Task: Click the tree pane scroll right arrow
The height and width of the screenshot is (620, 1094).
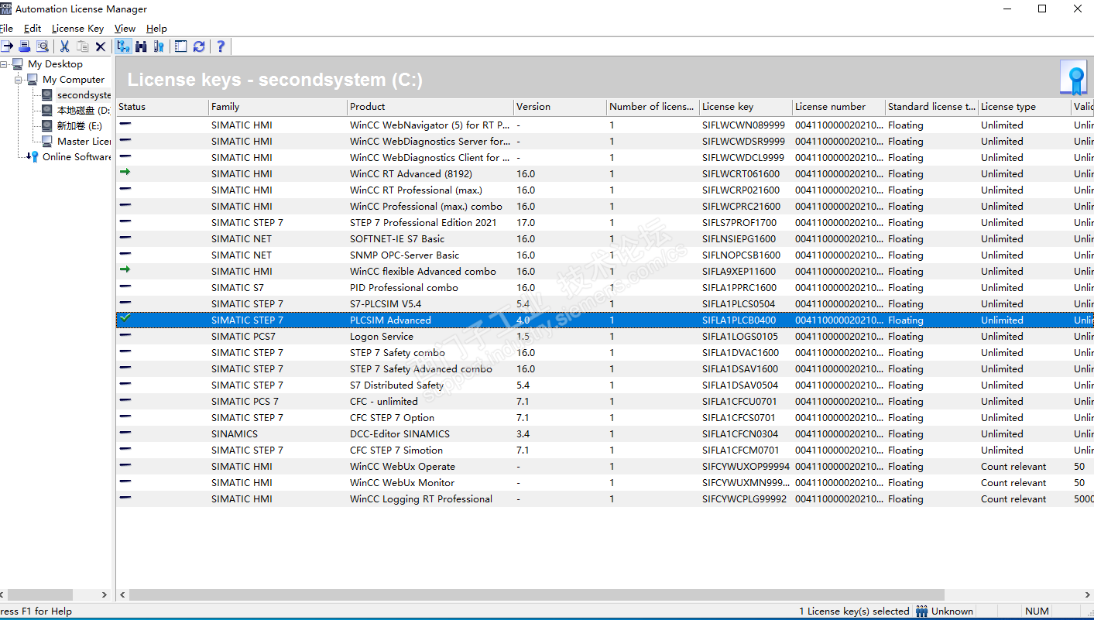Action: [x=105, y=595]
